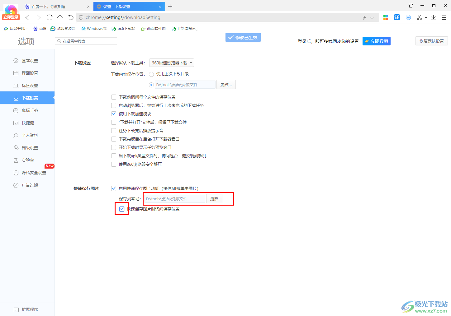451x316 pixels.
Task: Uncheck 快速保存图片时询问保存位置
Action: point(122,209)
